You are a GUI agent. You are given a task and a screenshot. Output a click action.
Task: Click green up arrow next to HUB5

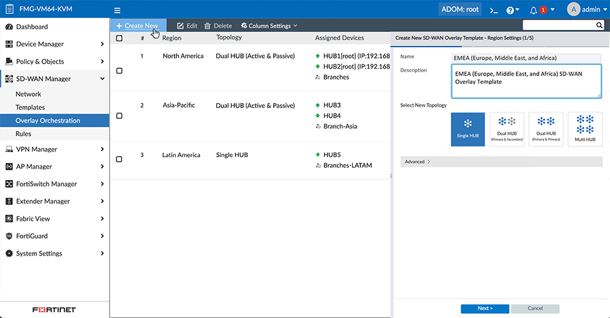pyautogui.click(x=318, y=155)
